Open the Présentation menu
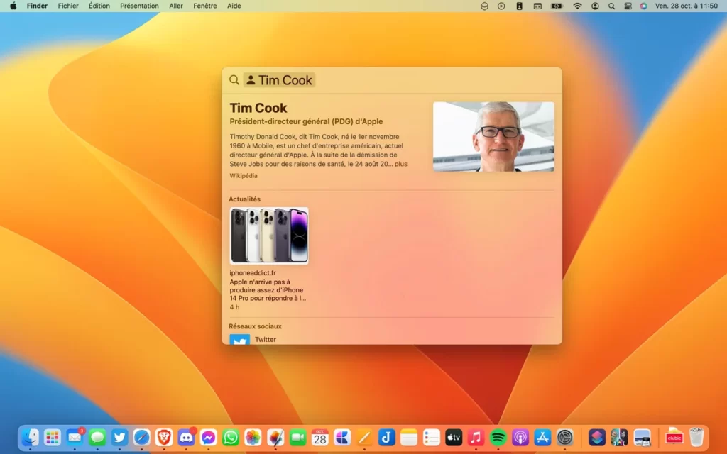The image size is (727, 454). click(x=139, y=6)
